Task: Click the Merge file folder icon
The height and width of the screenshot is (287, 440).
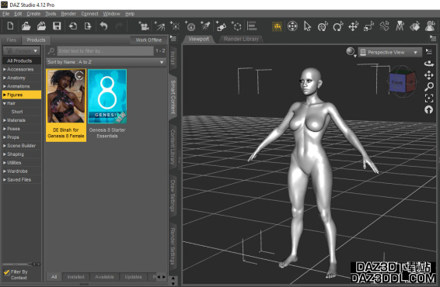Action: coord(41,26)
